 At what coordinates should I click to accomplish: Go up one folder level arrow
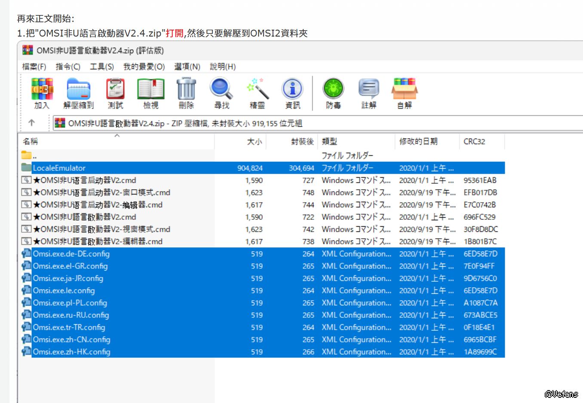(x=31, y=123)
